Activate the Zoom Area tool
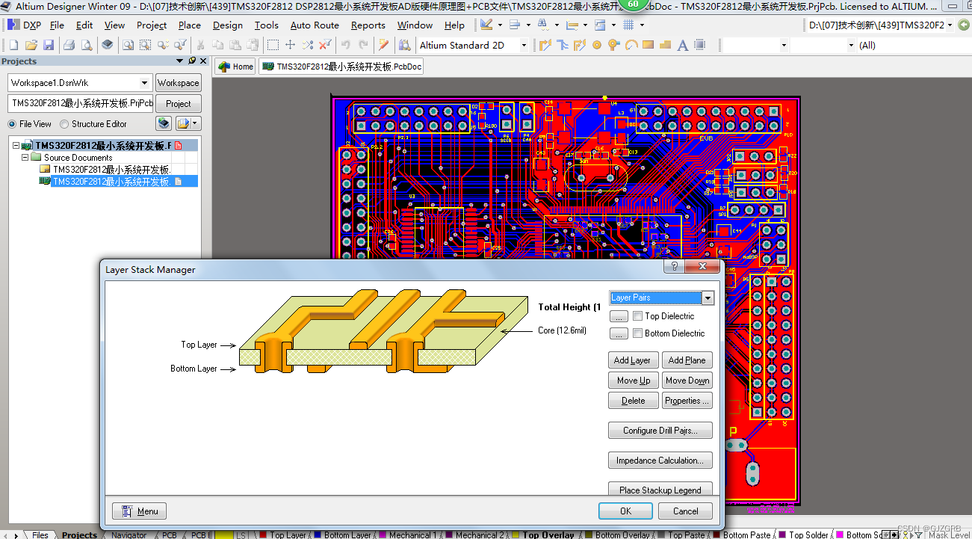This screenshot has width=972, height=539. click(x=146, y=45)
